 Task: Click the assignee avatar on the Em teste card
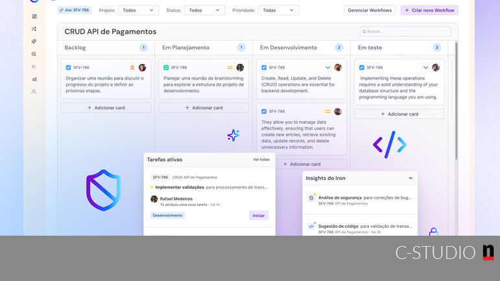pyautogui.click(x=436, y=67)
